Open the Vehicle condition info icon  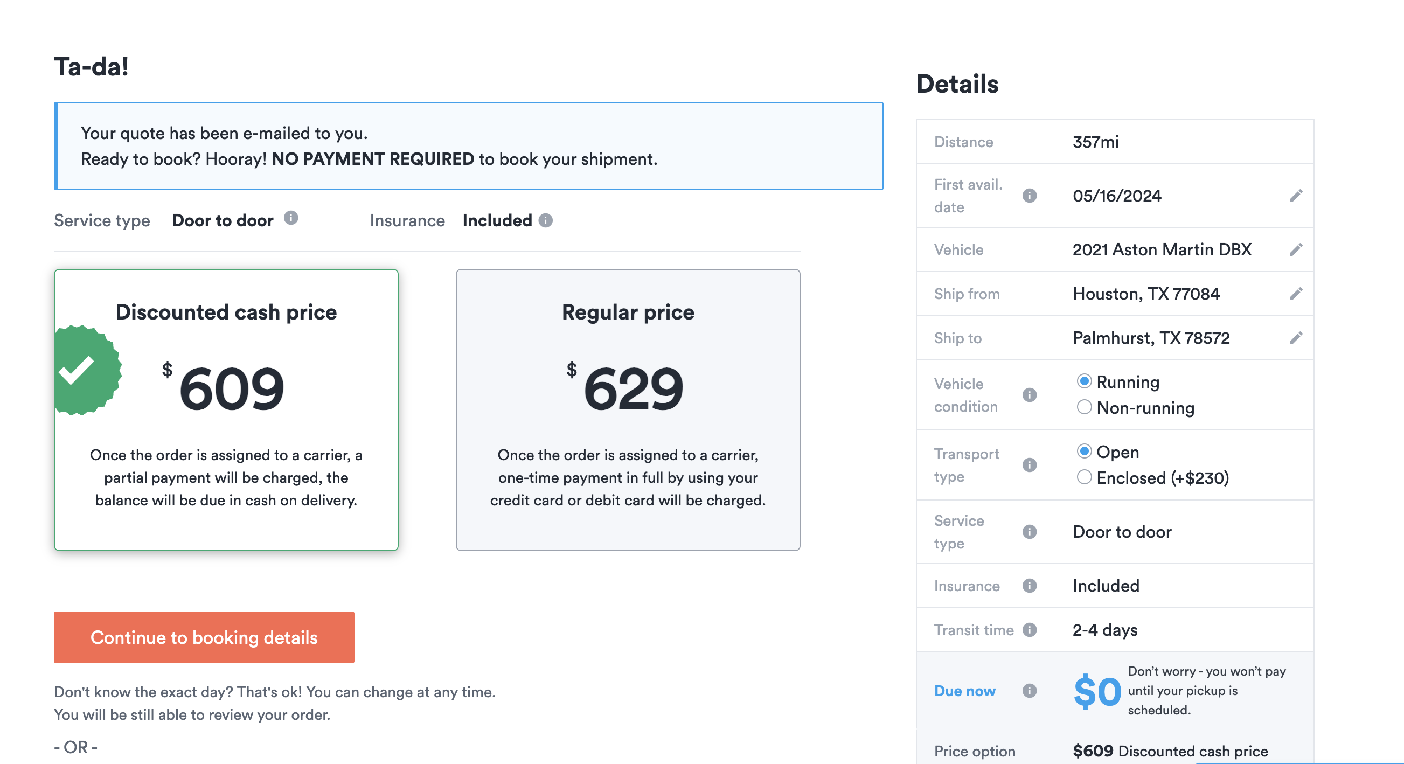click(x=1030, y=394)
